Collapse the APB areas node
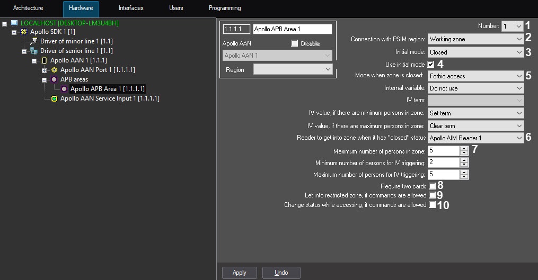This screenshot has height=280, width=538. (44, 80)
